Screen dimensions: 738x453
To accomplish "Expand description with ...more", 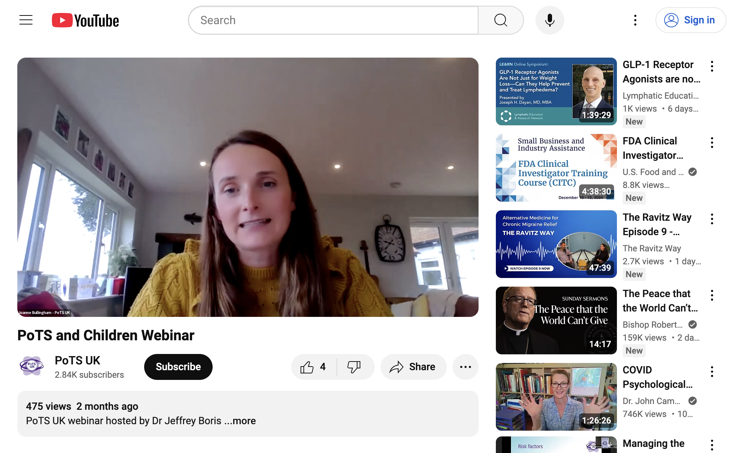I will coord(240,421).
